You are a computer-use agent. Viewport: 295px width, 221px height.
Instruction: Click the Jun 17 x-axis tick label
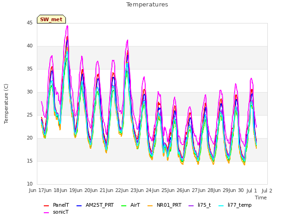tap(37, 190)
